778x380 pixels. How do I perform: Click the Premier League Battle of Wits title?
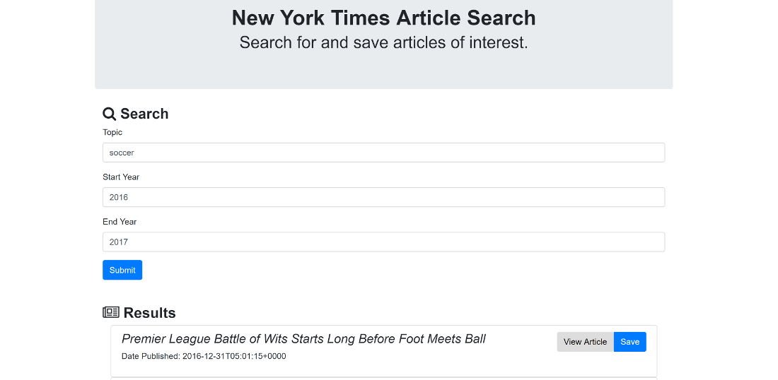[303, 339]
